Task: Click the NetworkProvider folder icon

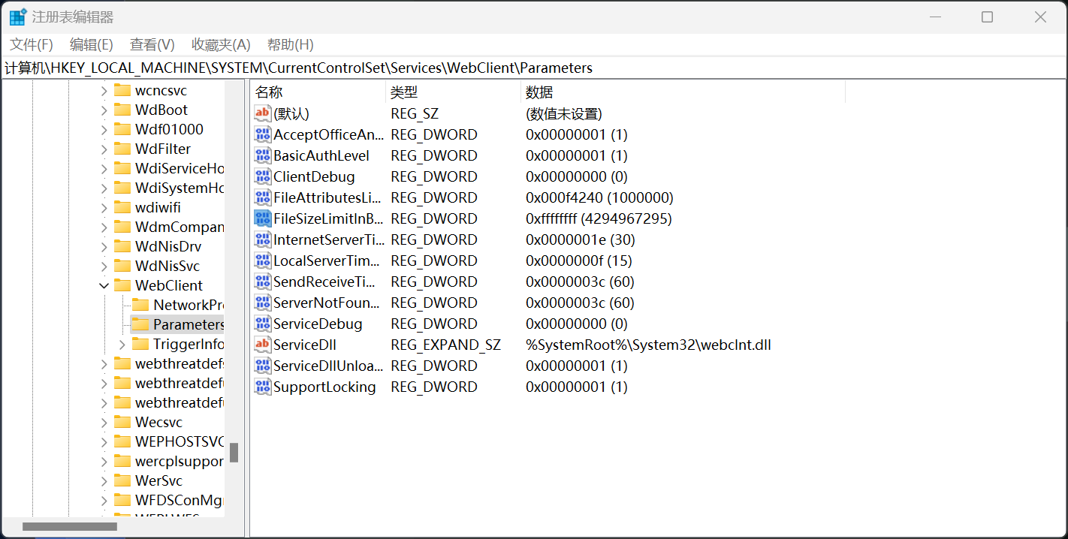Action: [x=140, y=305]
